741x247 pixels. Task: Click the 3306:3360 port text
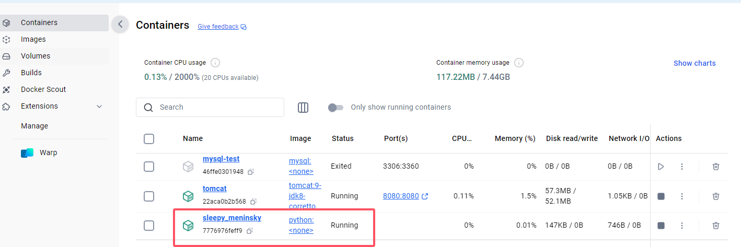pos(401,166)
